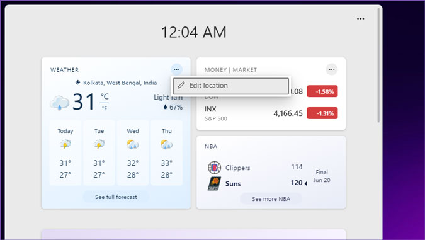
Task: Click the humidity droplet icon at 67%
Action: pos(165,107)
